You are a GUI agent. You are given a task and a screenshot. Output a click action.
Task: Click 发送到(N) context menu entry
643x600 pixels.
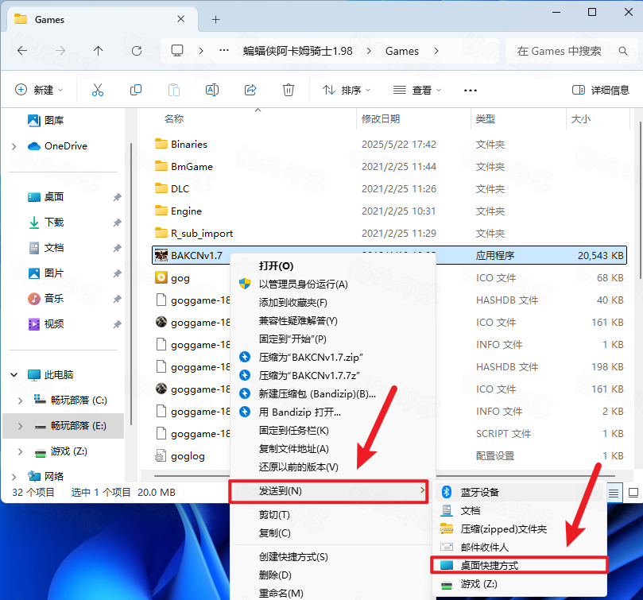point(328,491)
